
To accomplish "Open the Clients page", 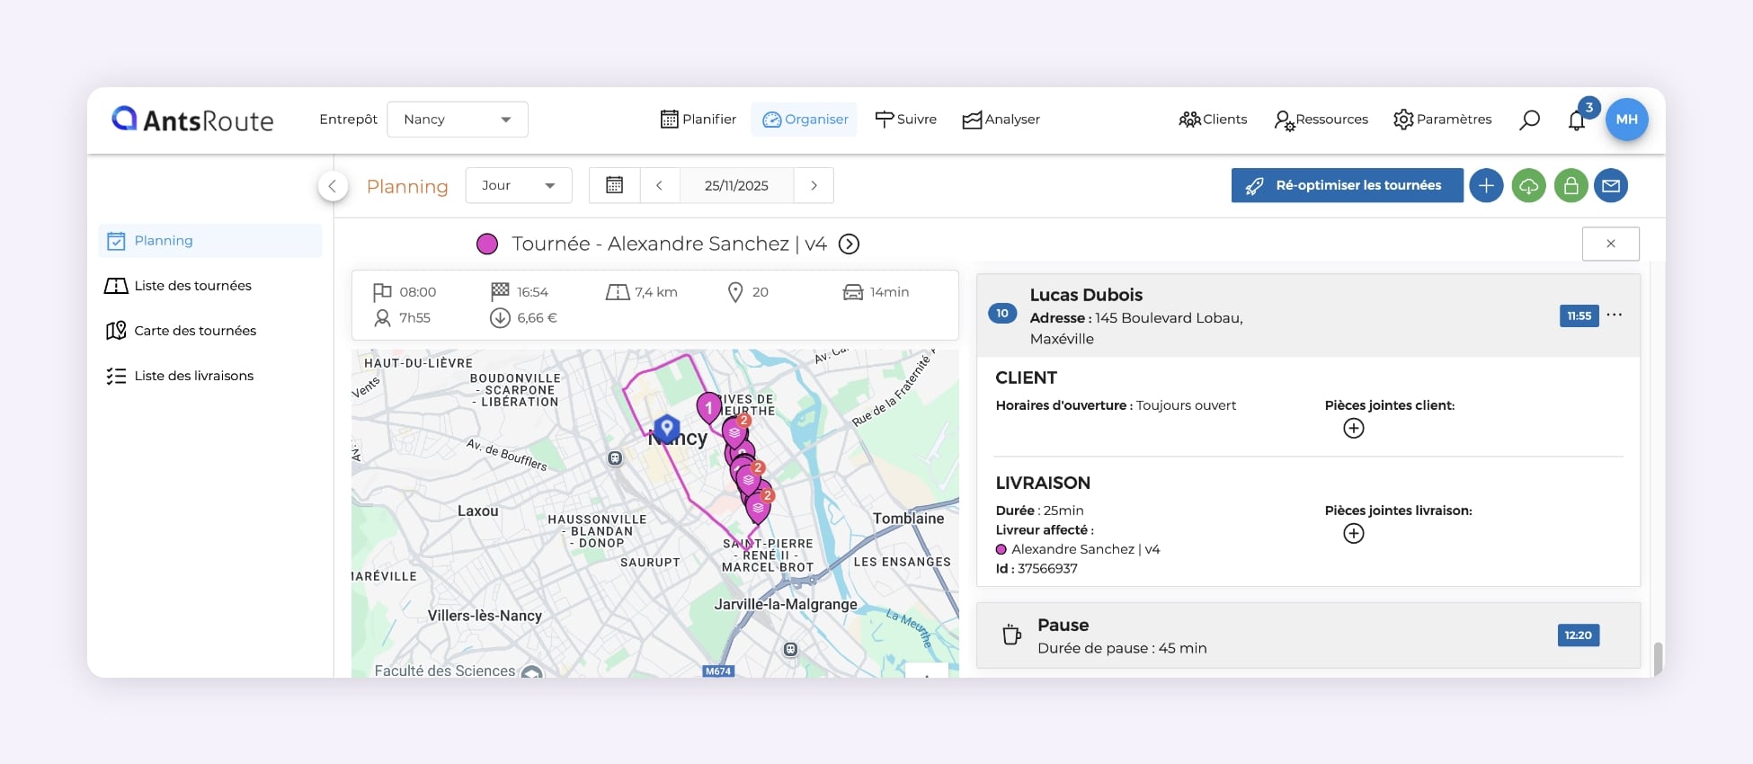I will (1213, 120).
